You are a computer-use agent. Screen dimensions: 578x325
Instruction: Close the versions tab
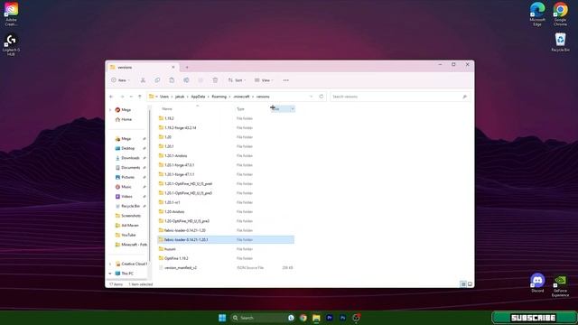pyautogui.click(x=173, y=68)
